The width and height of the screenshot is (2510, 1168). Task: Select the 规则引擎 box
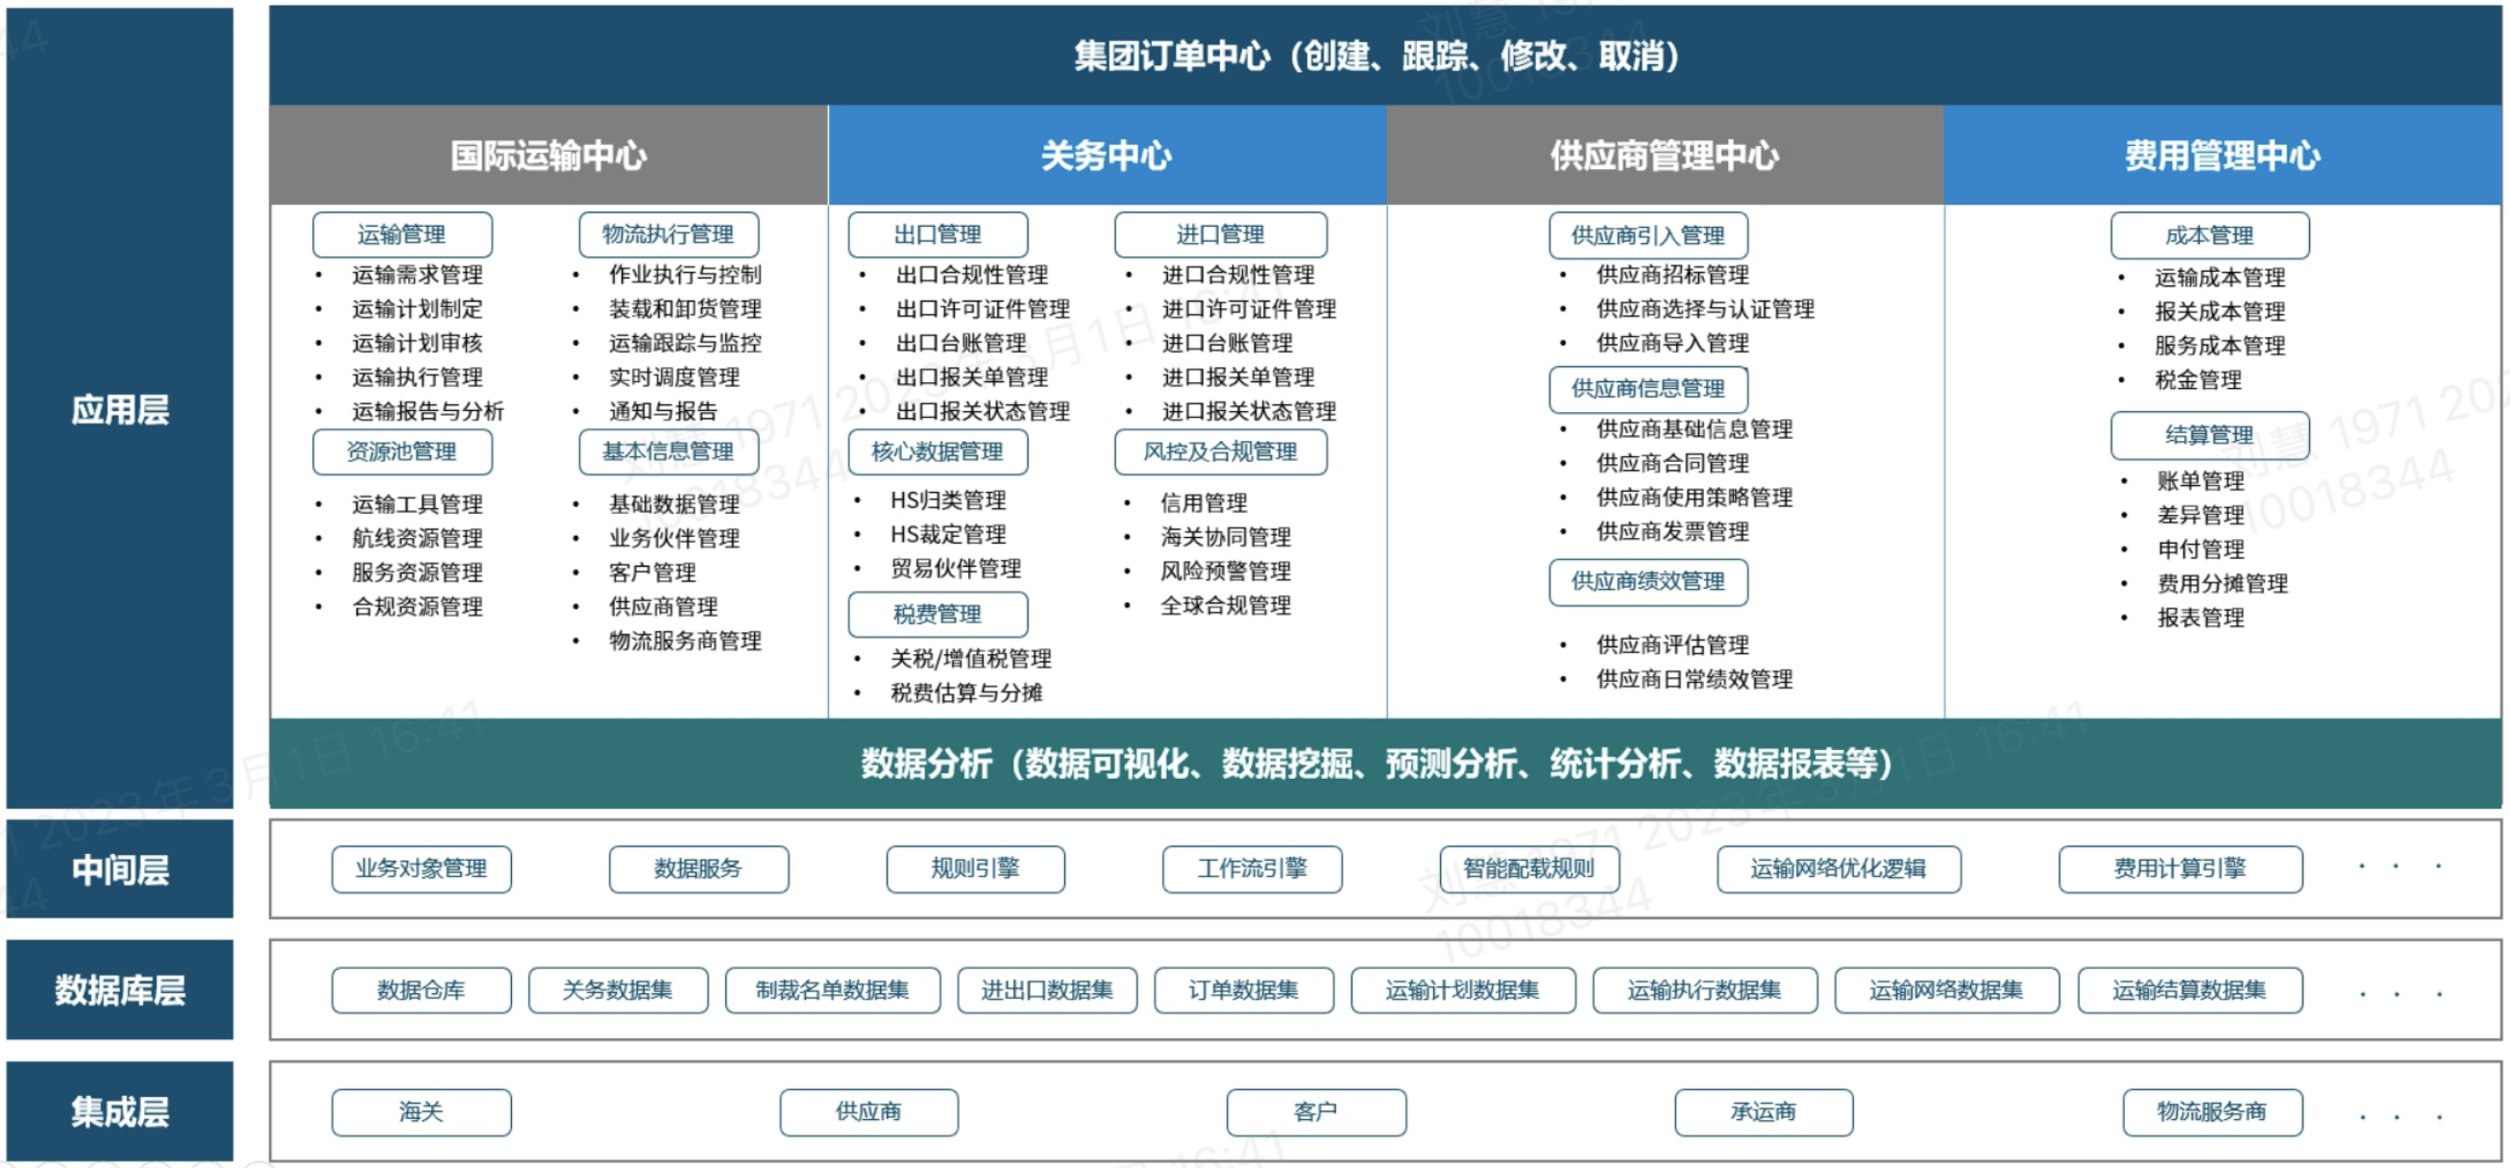point(975,869)
